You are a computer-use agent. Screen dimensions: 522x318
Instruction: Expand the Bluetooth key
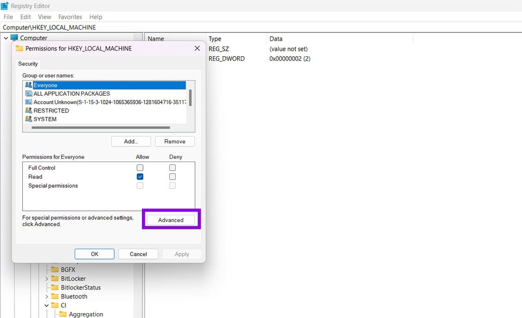[x=46, y=296]
